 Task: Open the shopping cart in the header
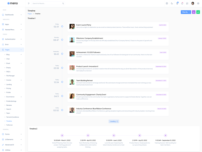177,4
